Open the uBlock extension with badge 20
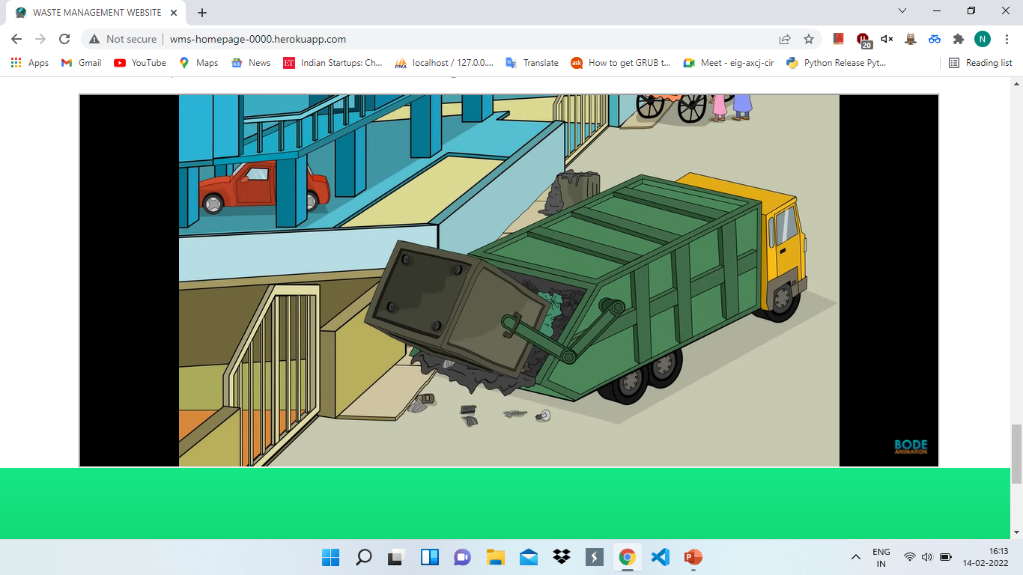The image size is (1023, 575). tap(863, 40)
